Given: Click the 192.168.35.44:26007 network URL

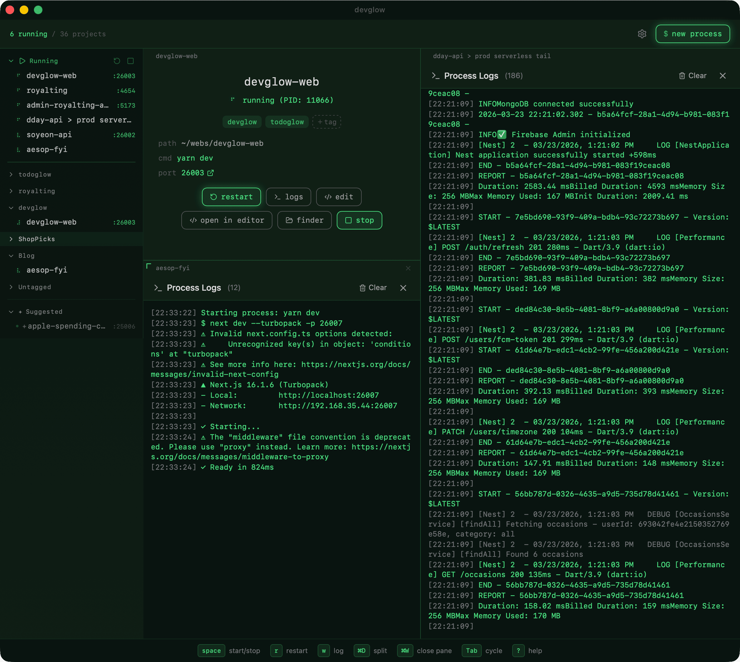Looking at the screenshot, I should tap(338, 406).
